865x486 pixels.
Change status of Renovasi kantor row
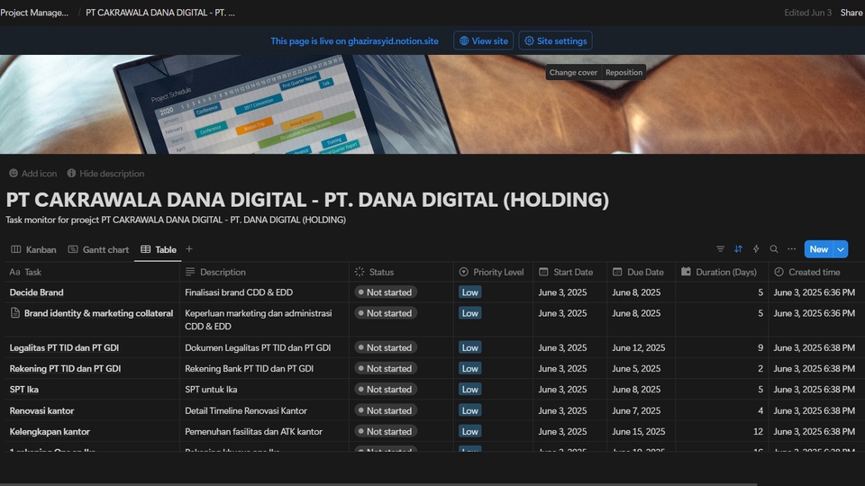(386, 410)
